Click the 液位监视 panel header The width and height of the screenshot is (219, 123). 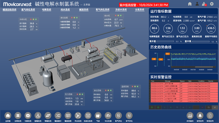69,18
